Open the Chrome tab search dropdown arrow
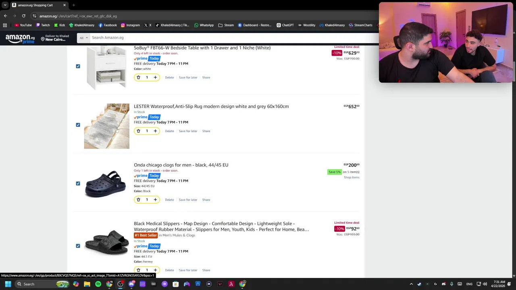The width and height of the screenshot is (516, 290). click(x=5, y=5)
